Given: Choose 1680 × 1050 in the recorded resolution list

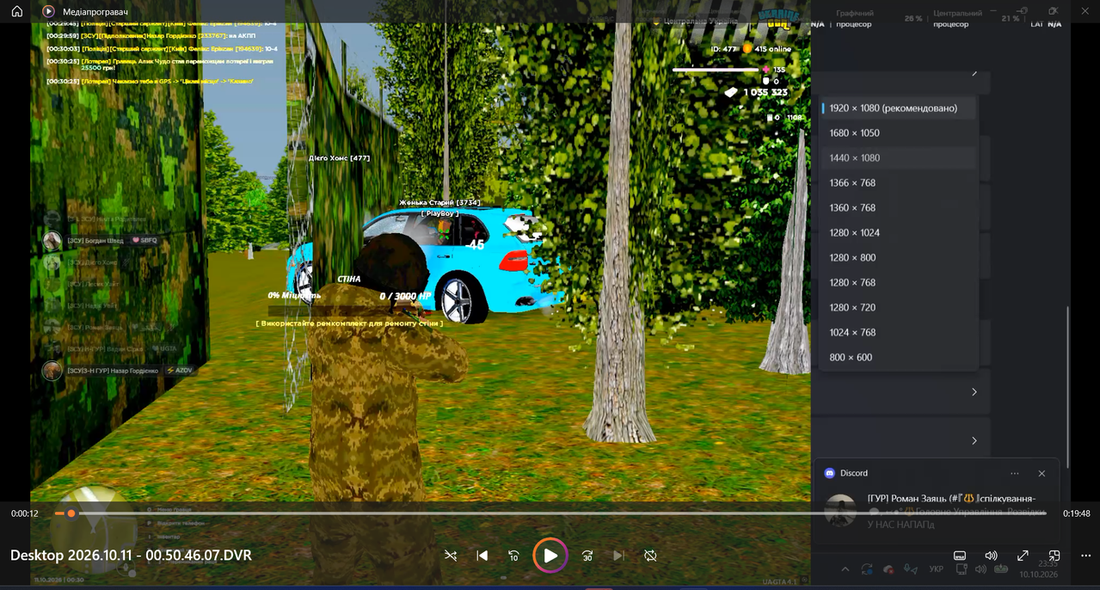Looking at the screenshot, I should (x=899, y=133).
